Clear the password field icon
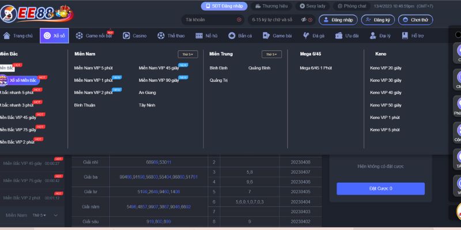Image resolution: width=461 pixels, height=230 pixels. [x=310, y=20]
